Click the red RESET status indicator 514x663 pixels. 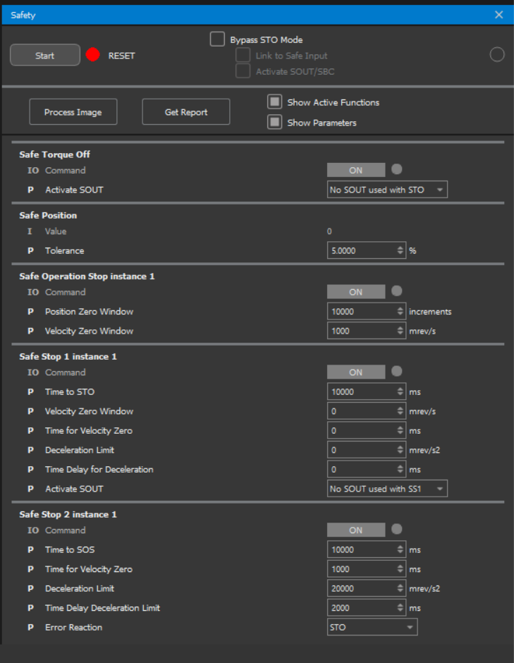tap(93, 55)
